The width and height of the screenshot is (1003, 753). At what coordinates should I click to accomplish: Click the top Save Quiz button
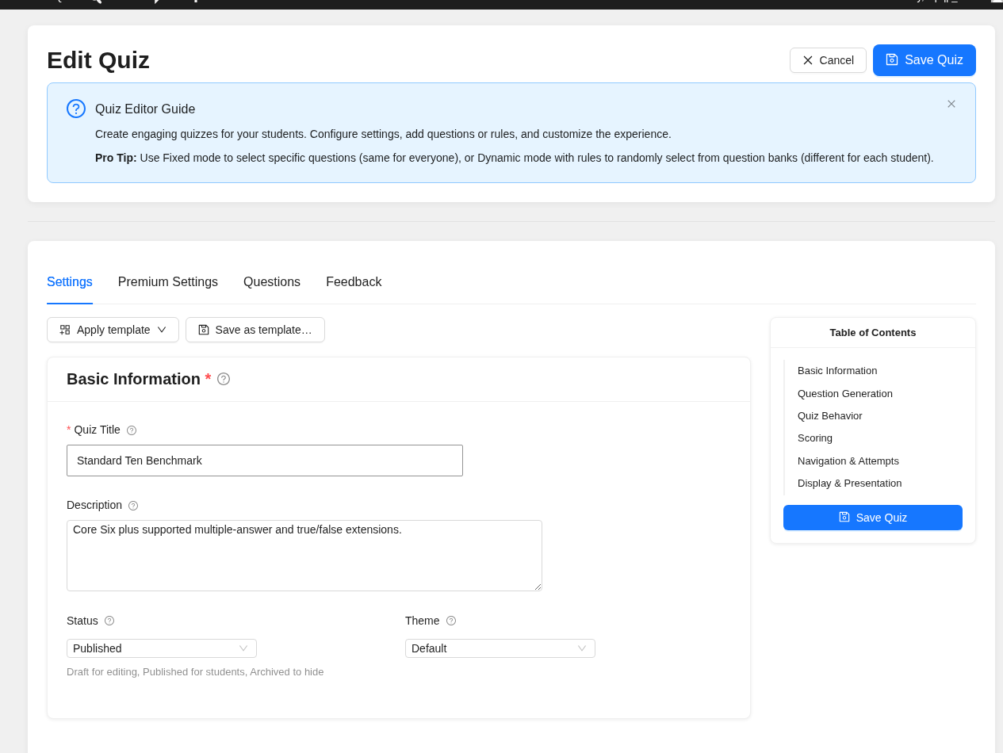coord(925,60)
